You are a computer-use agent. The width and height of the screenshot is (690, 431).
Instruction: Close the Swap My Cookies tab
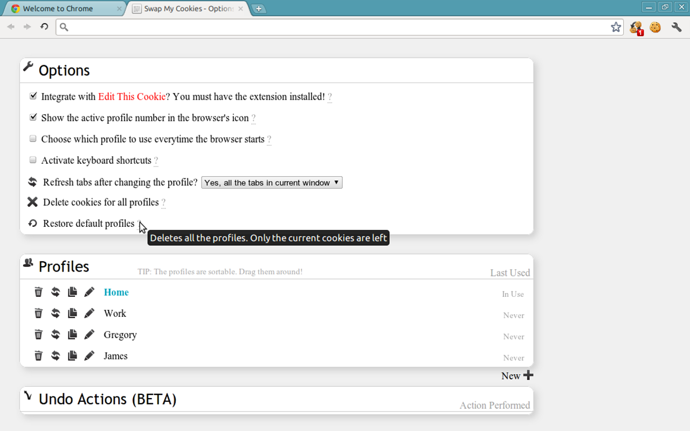tap(240, 9)
